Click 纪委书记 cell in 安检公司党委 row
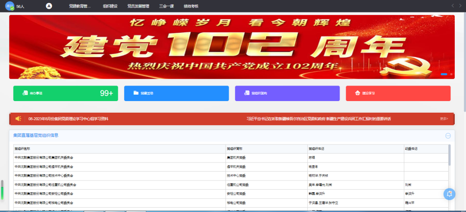Image resolution: width=466 pixels, height=212 pixels. click(x=426, y=194)
